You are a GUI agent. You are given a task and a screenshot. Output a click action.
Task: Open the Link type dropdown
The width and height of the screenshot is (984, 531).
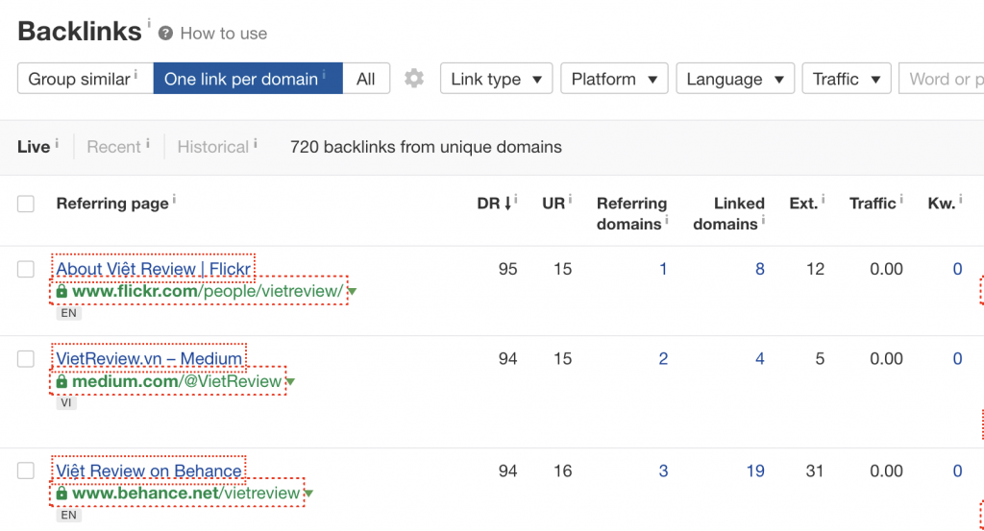[497, 79]
